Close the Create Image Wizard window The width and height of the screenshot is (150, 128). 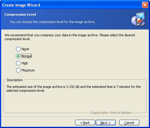coord(145,5)
